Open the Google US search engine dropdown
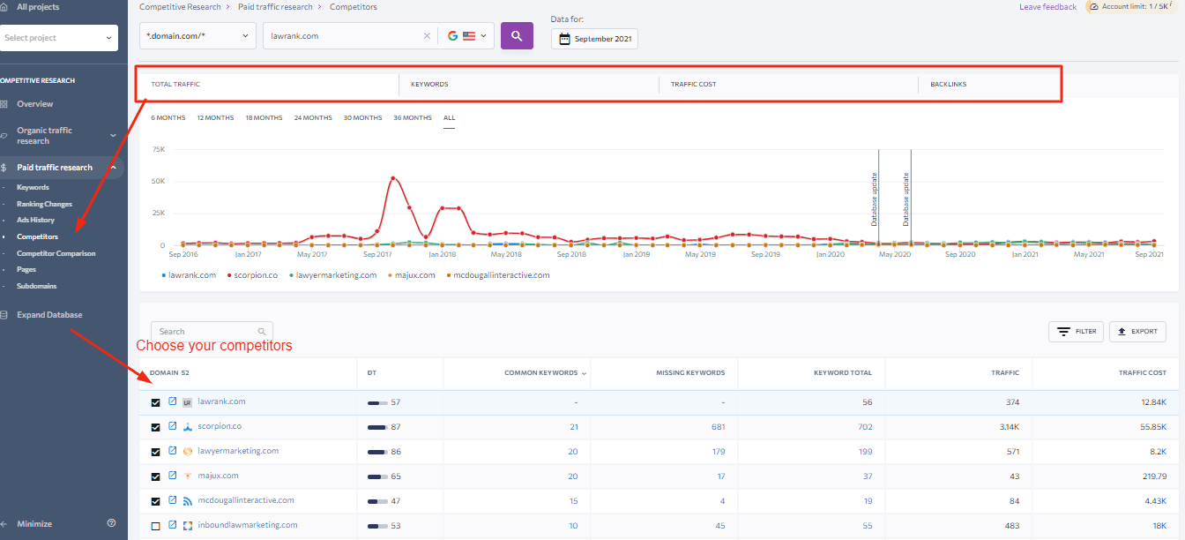 [466, 36]
